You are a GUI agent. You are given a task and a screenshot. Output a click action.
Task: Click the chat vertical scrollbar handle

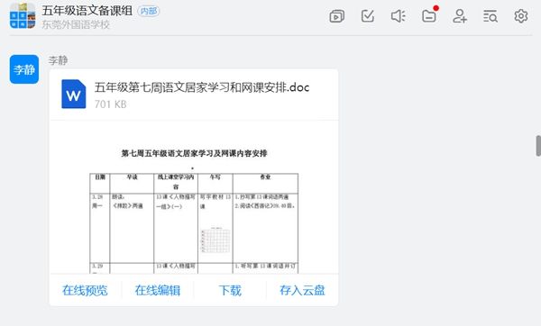538,146
